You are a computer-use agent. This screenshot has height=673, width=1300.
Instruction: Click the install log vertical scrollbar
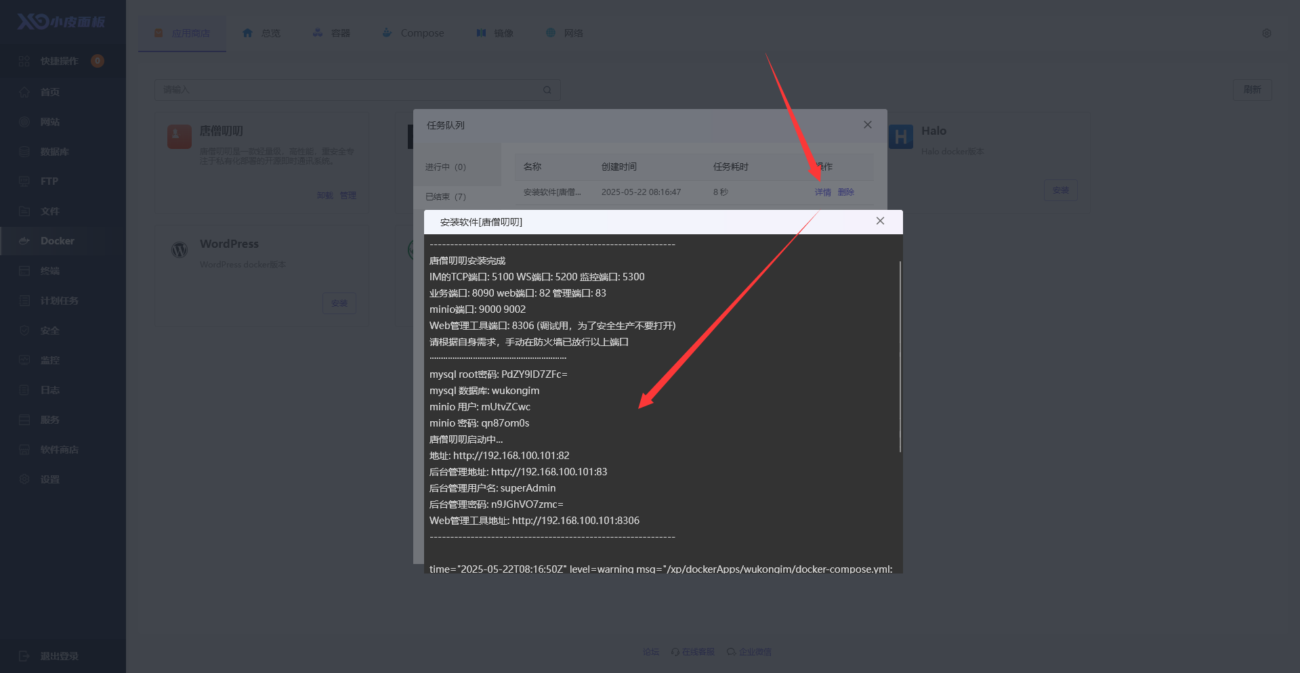900,356
